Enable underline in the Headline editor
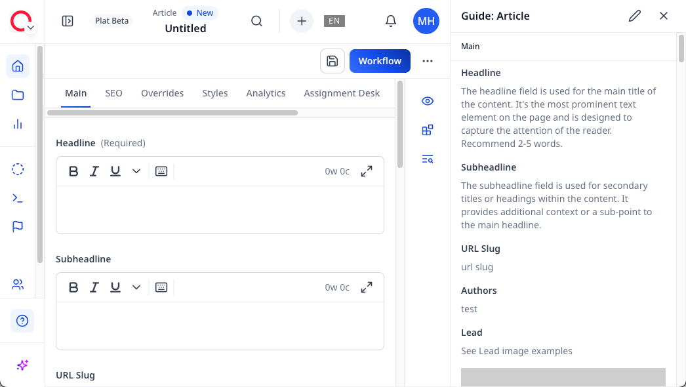The image size is (686, 387). tap(115, 171)
